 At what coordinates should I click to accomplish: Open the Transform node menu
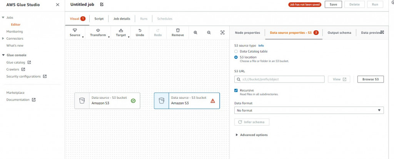coord(98,33)
